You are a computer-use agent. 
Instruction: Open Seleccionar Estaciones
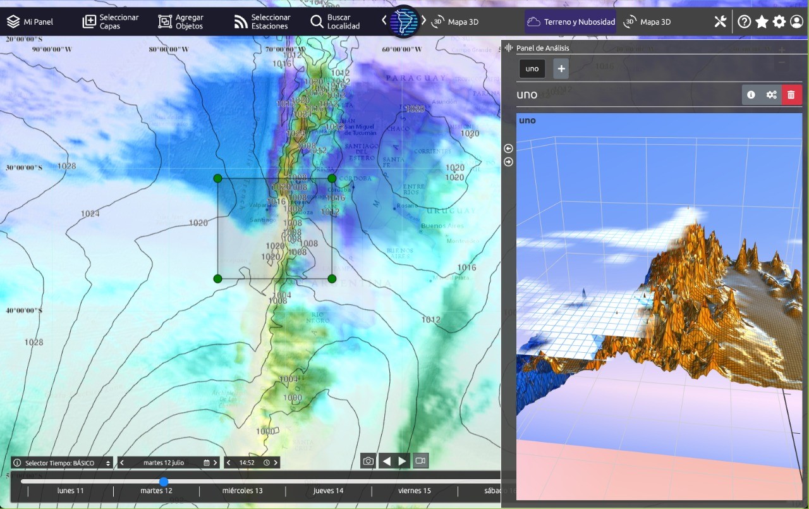(262, 21)
